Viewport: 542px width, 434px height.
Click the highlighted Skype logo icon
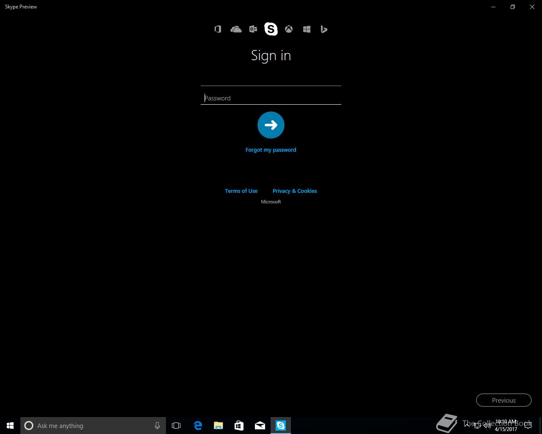click(271, 29)
